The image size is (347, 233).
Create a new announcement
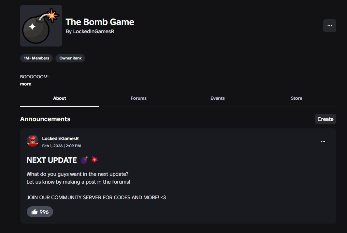pyautogui.click(x=325, y=119)
